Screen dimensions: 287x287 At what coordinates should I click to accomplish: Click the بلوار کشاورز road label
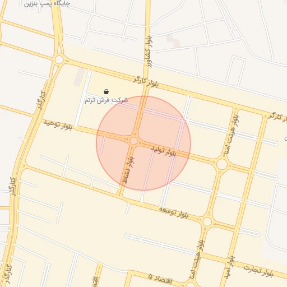(x=149, y=52)
